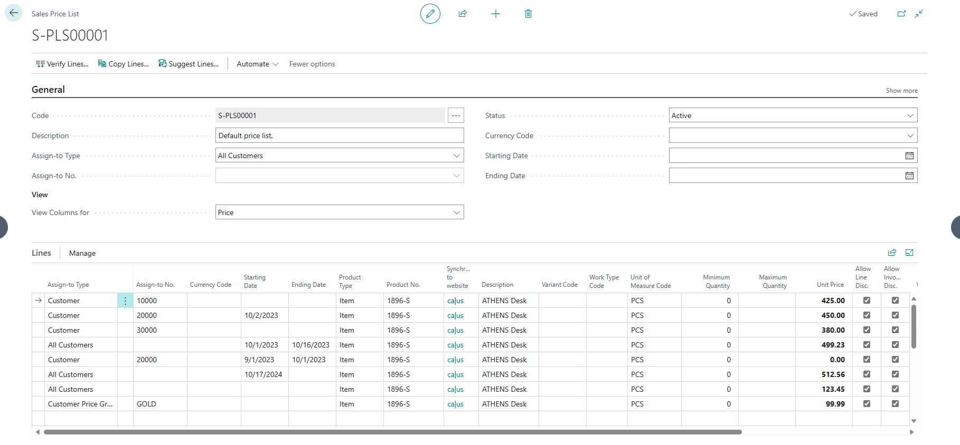The width and height of the screenshot is (960, 445).
Task: Collapse the General section heading
Action: [48, 90]
